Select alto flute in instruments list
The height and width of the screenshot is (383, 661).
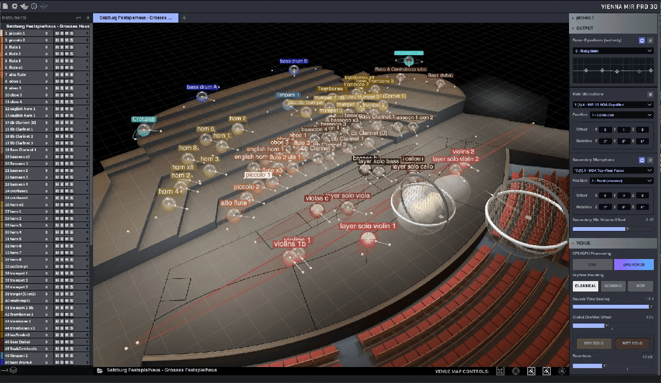click(22, 74)
